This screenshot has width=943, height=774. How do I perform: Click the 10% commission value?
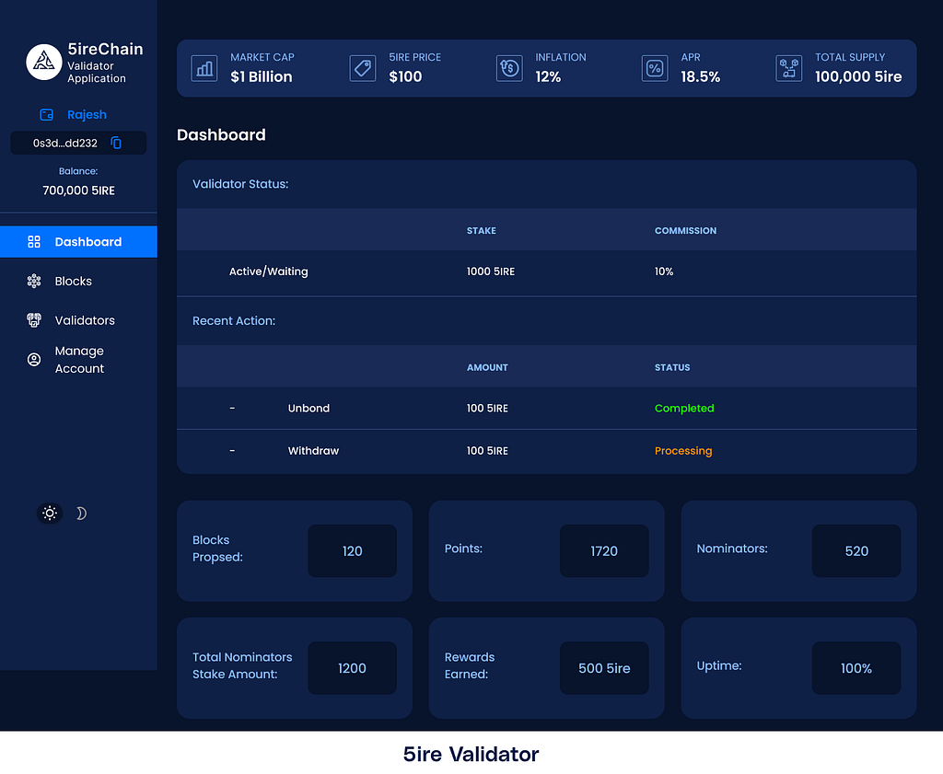click(x=664, y=271)
